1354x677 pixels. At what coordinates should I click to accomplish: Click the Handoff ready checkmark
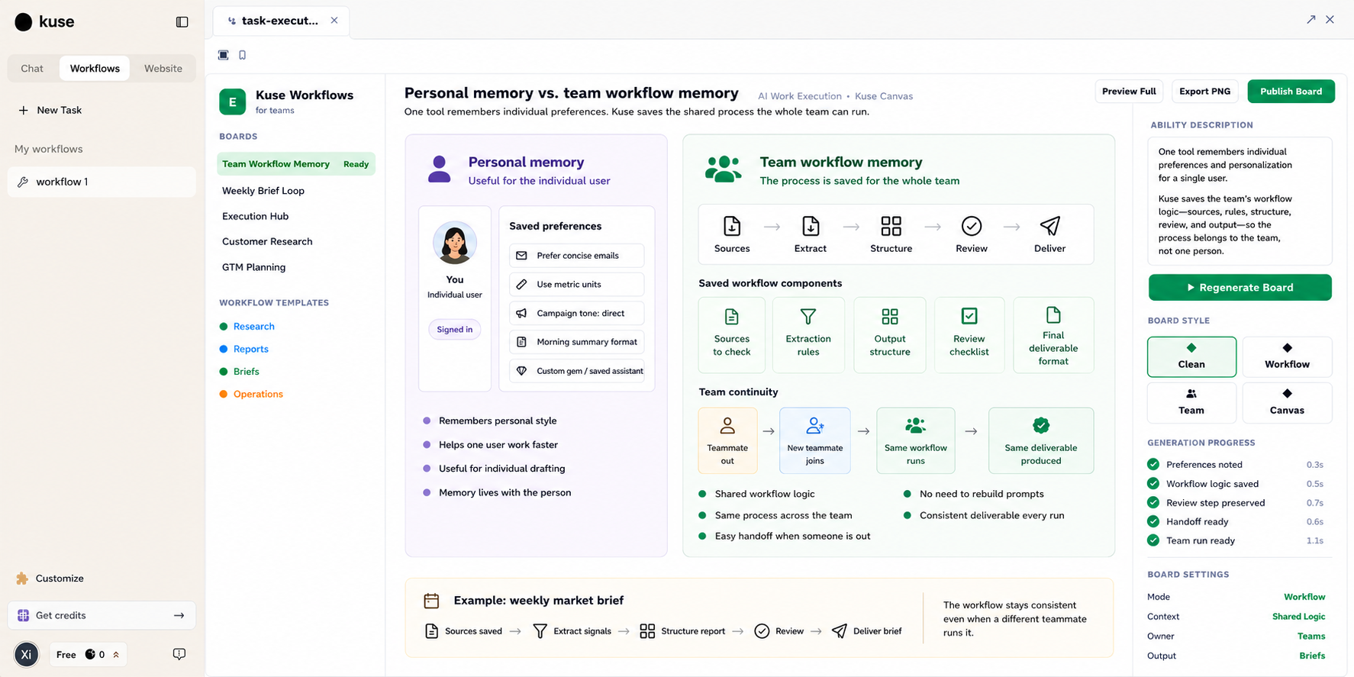point(1153,521)
